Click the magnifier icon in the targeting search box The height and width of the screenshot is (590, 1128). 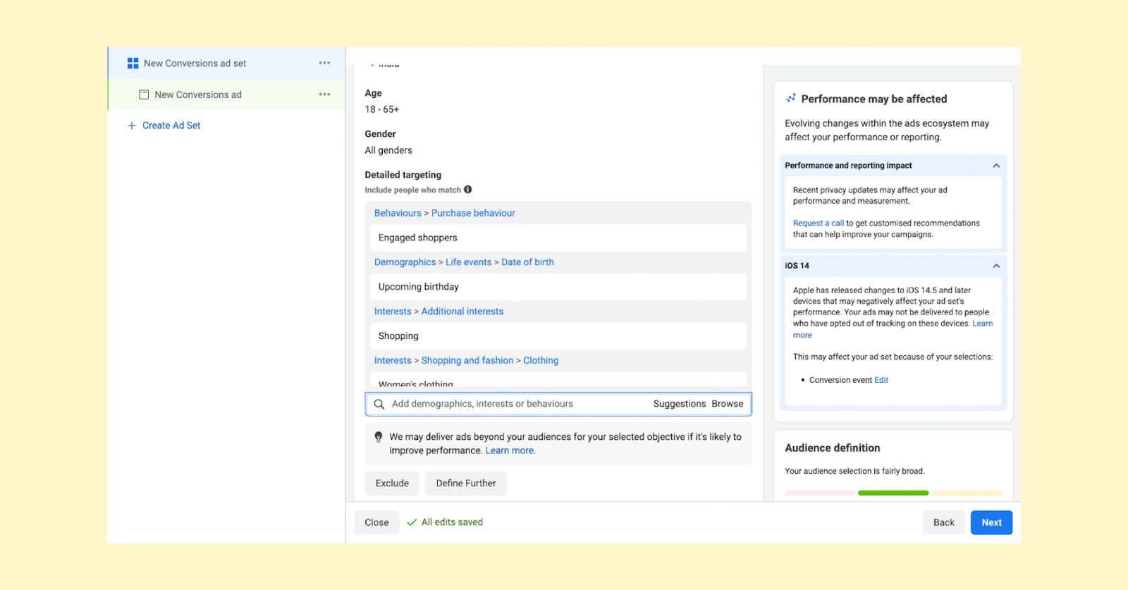click(379, 404)
